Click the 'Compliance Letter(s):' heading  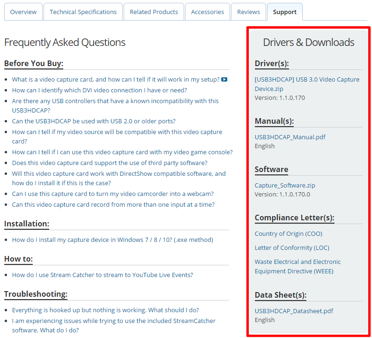click(x=294, y=218)
